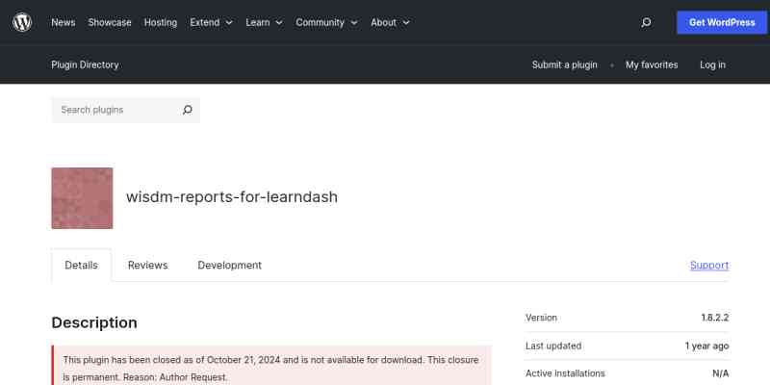
Task: Open the Hosting menu item
Action: [161, 22]
